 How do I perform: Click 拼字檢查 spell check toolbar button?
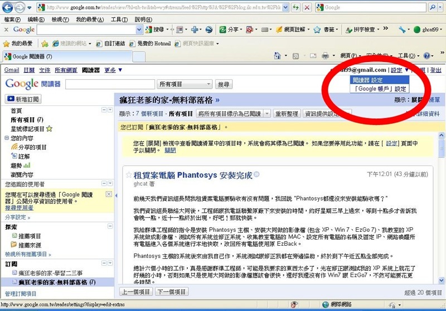click(x=362, y=30)
